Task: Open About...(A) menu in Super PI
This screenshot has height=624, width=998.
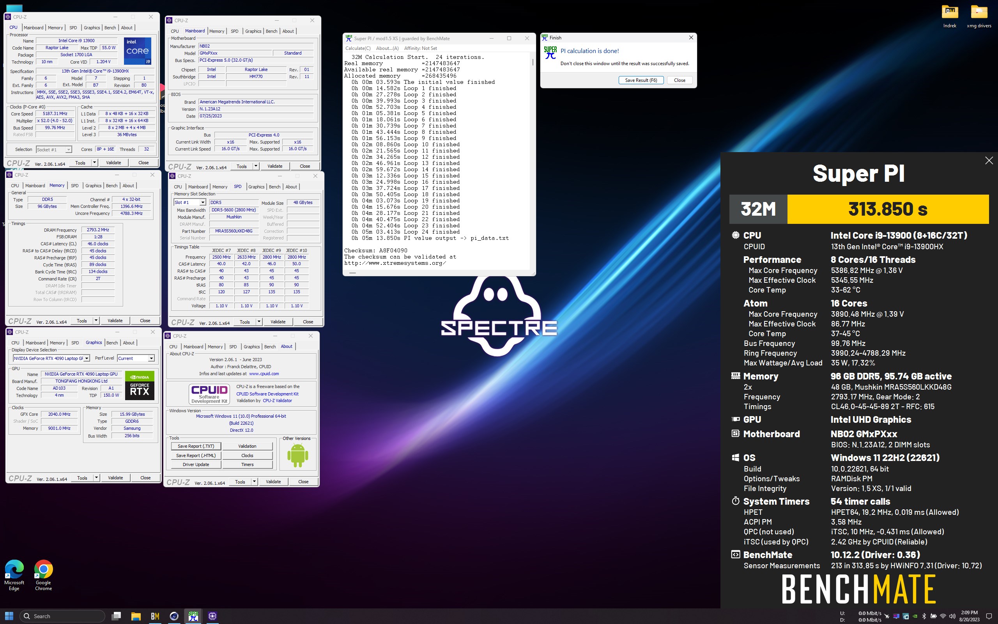Action: click(387, 48)
